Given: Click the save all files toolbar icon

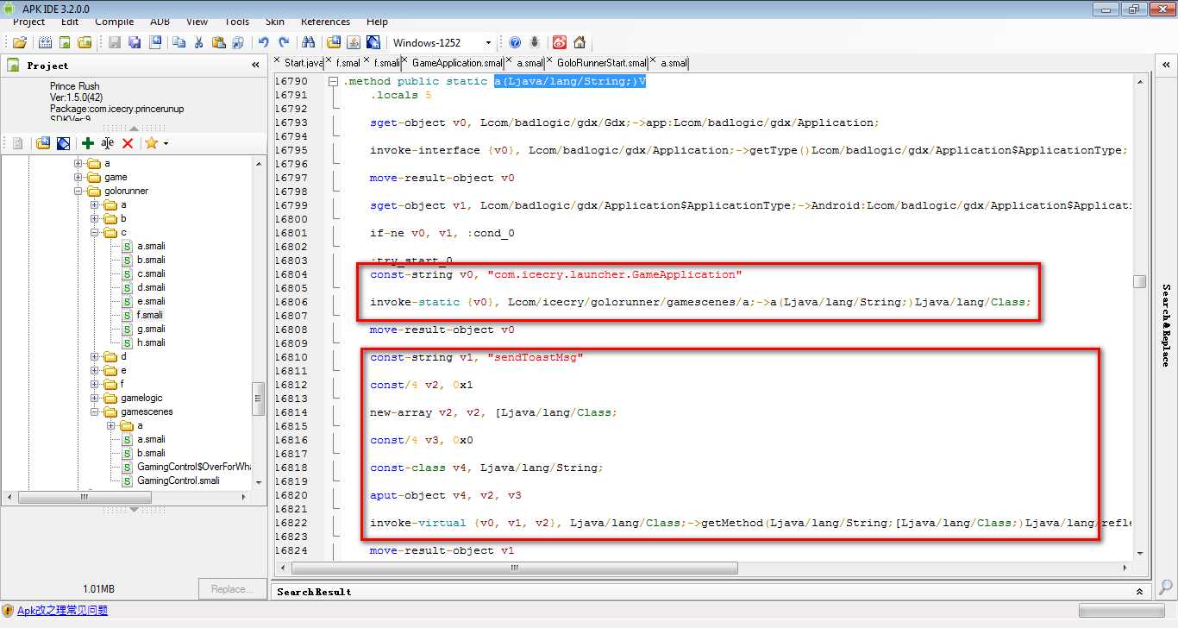Looking at the screenshot, I should tap(135, 42).
